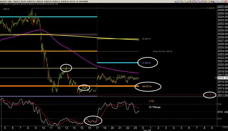
Task: Click the 23 hour mark on time axis
Action: tap(135, 128)
